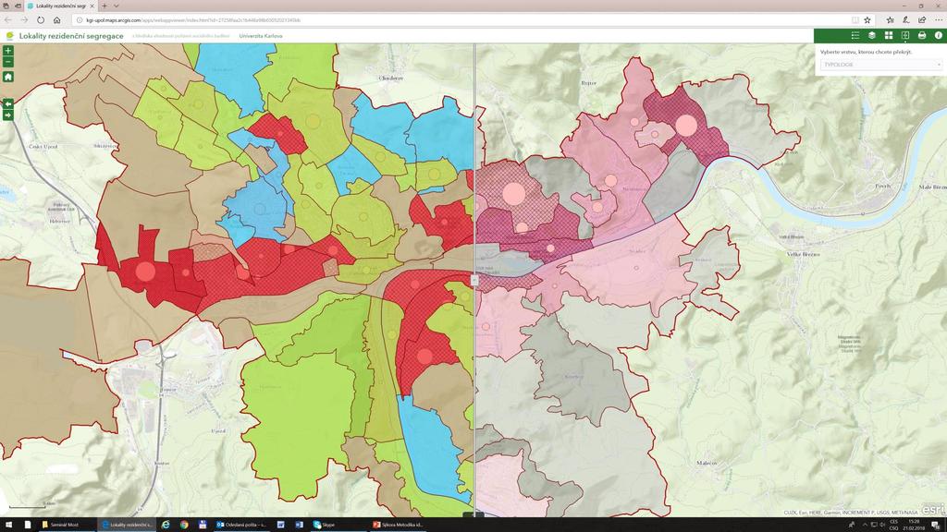Click the large circle symbol in western red district

pos(145,272)
